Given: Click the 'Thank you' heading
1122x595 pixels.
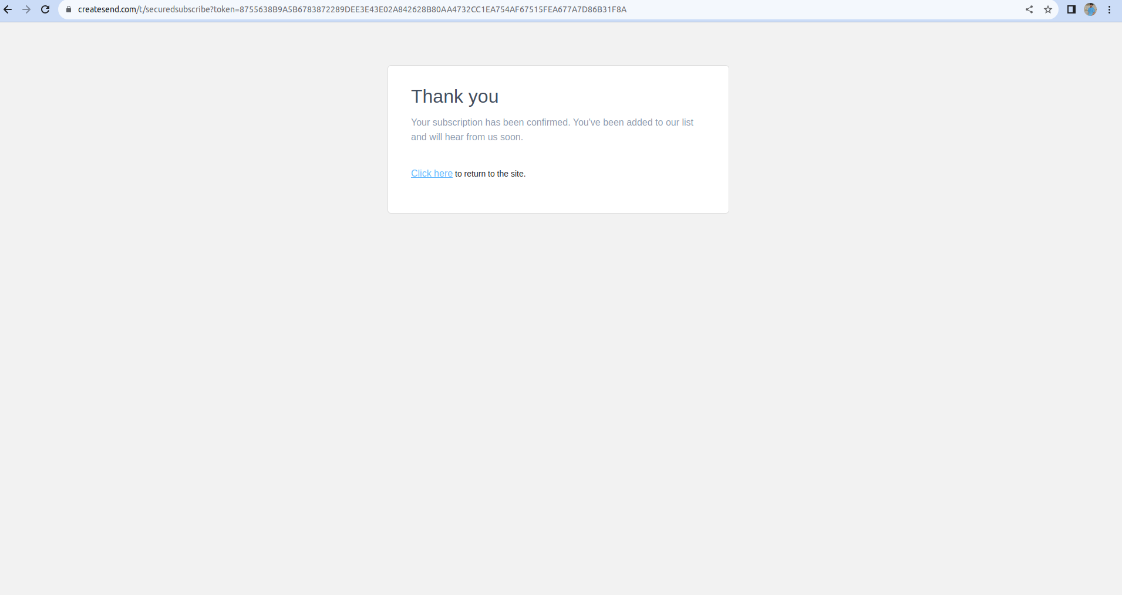Looking at the screenshot, I should [x=454, y=96].
